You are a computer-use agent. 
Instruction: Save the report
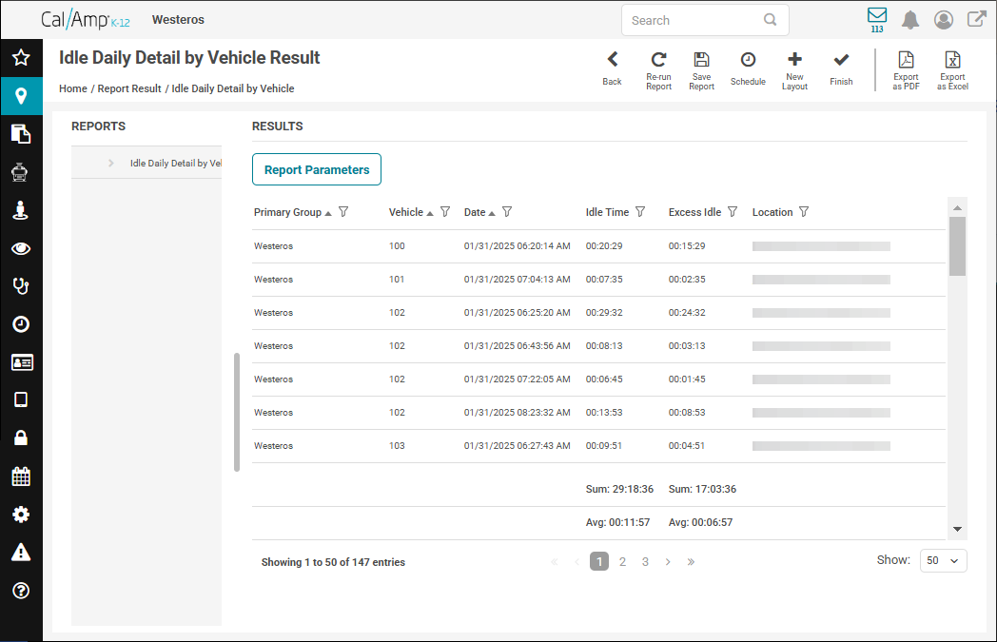(701, 70)
